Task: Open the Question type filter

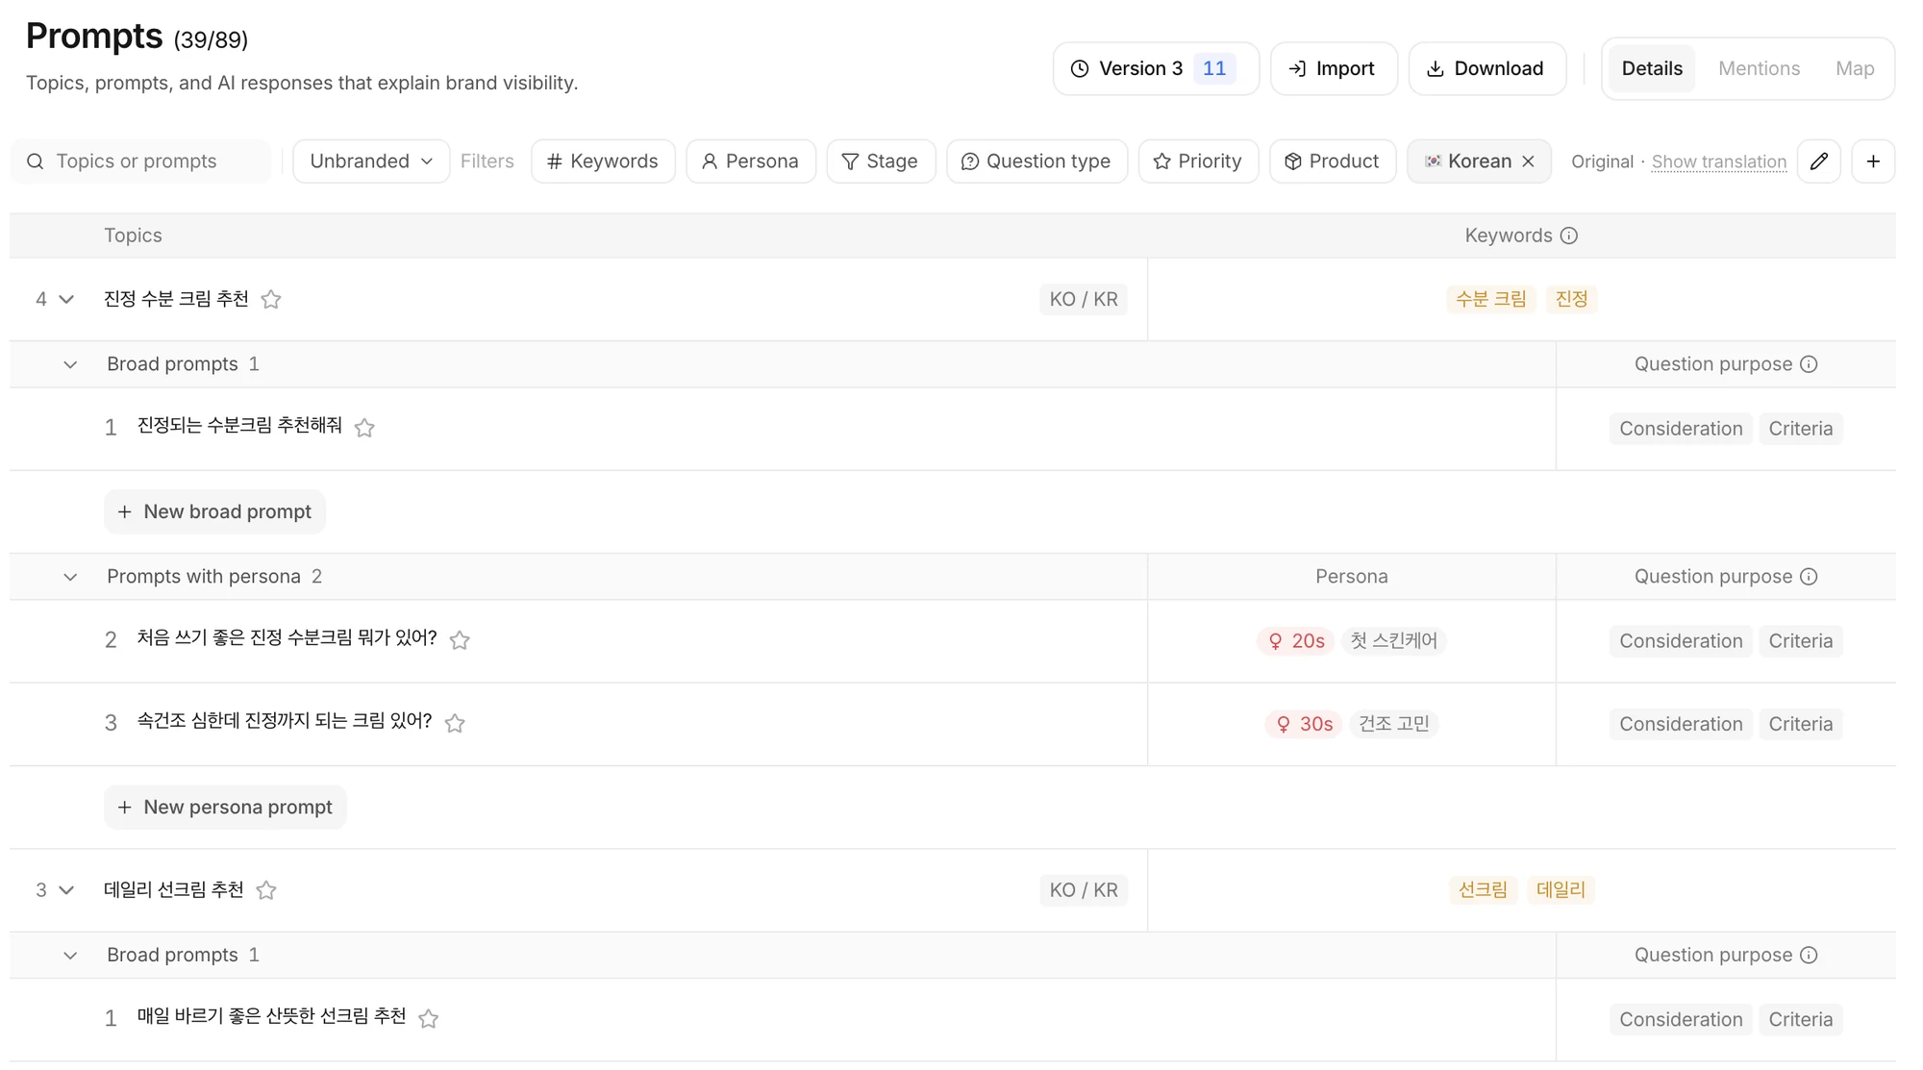Action: click(1036, 162)
